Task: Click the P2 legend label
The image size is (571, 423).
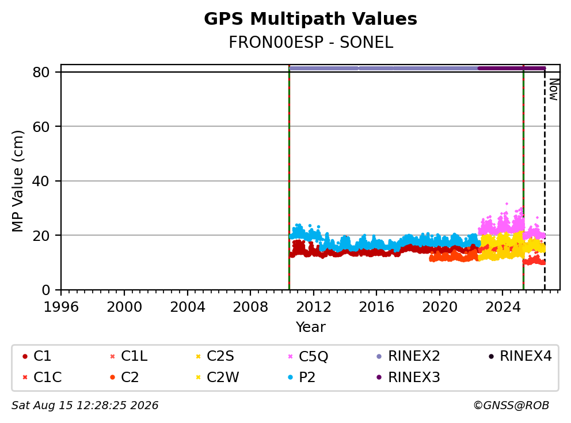Action: (307, 377)
